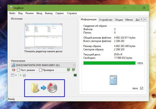The width and height of the screenshot is (156, 109).
Task: Enable the Проверка checkbox
Action: pyautogui.click(x=40, y=70)
